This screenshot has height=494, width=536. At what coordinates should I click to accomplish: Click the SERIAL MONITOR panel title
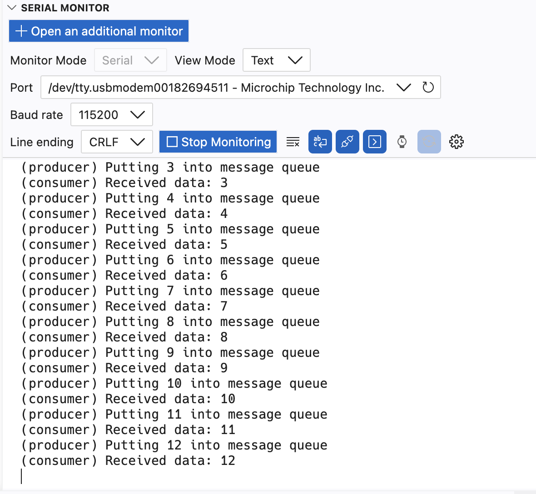[x=65, y=8]
